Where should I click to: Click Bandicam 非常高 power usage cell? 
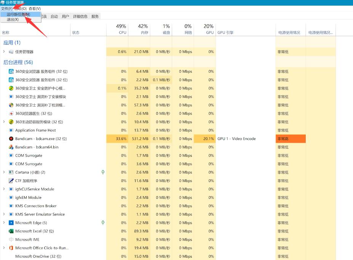[x=291, y=139]
